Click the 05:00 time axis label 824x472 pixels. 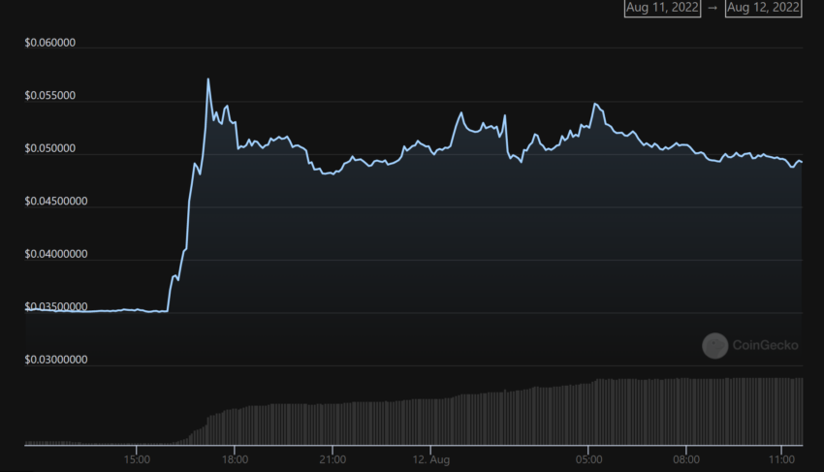pyautogui.click(x=588, y=460)
